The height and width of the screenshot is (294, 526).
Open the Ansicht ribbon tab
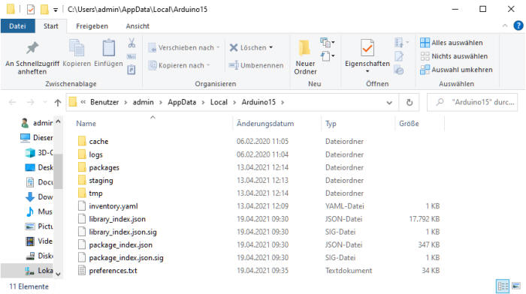tap(138, 26)
